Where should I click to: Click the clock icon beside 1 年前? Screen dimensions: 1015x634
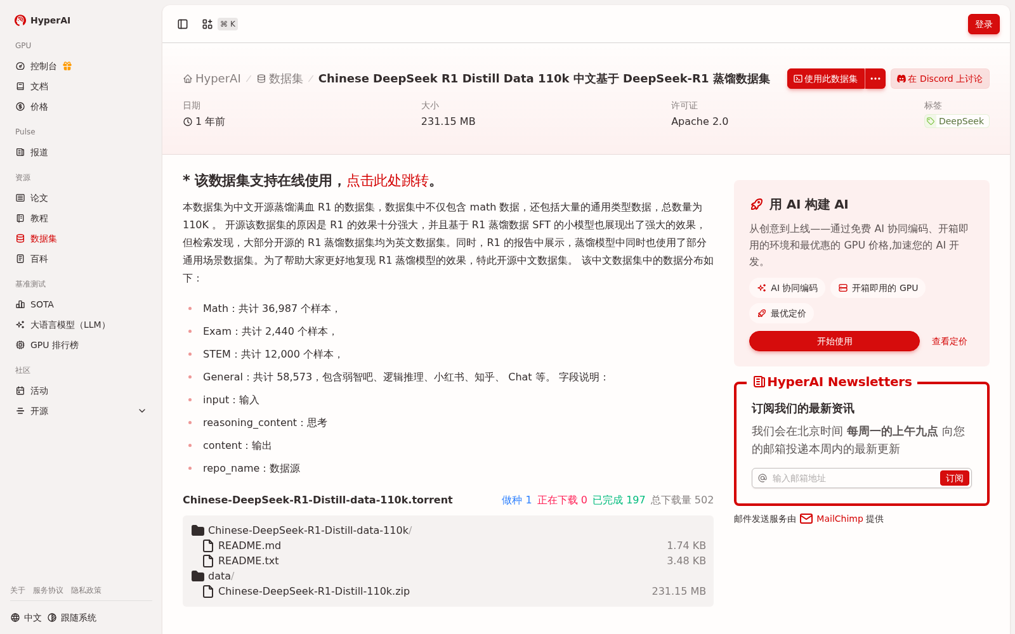tap(188, 122)
